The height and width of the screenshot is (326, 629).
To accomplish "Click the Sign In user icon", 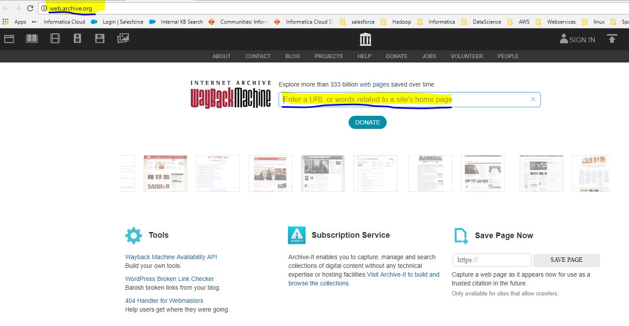I will [x=564, y=39].
